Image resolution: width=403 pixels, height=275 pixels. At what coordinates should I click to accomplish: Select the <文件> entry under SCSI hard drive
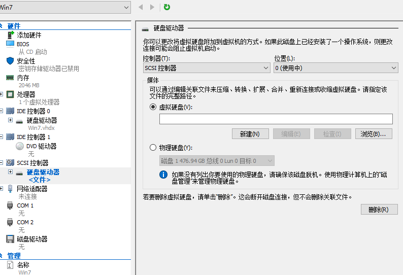pos(40,180)
